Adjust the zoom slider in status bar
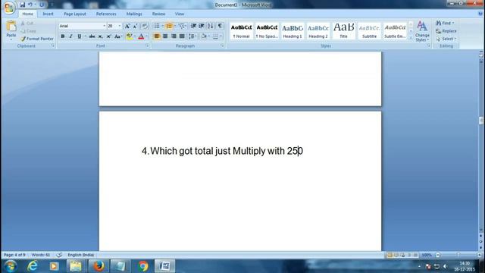 (x=458, y=255)
